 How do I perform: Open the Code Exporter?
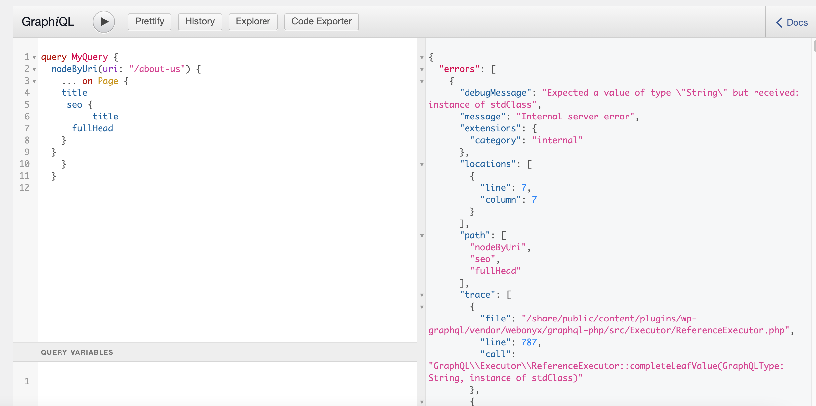pos(321,21)
